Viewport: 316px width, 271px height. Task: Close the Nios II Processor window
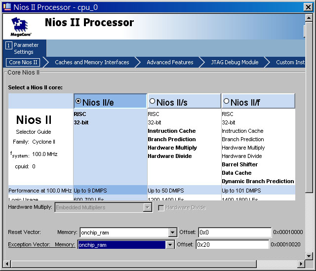coord(308,7)
